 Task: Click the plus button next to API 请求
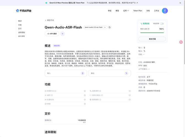62,34
